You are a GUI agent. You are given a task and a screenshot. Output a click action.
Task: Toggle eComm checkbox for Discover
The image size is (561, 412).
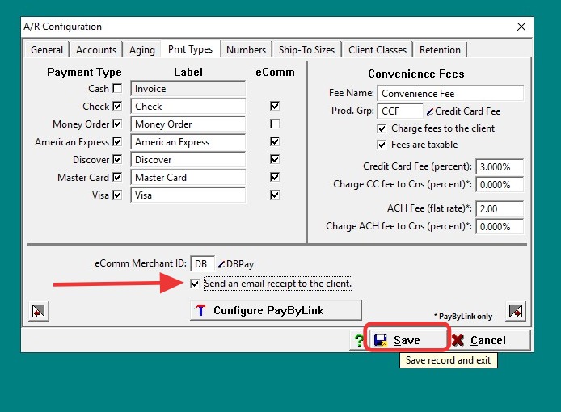click(275, 159)
